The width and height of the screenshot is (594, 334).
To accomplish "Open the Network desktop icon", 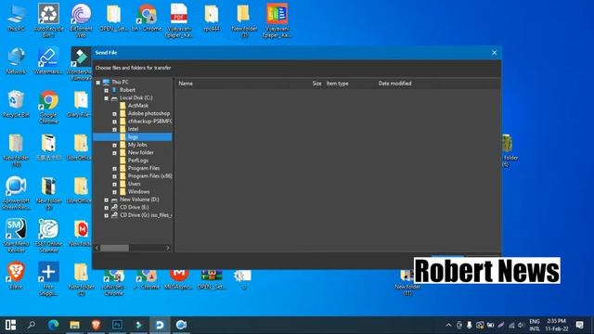I will point(16,60).
